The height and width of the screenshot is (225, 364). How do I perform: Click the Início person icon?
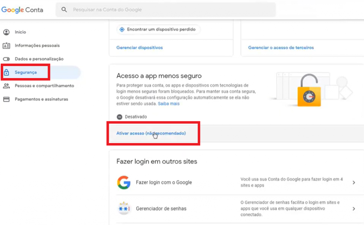click(x=6, y=32)
